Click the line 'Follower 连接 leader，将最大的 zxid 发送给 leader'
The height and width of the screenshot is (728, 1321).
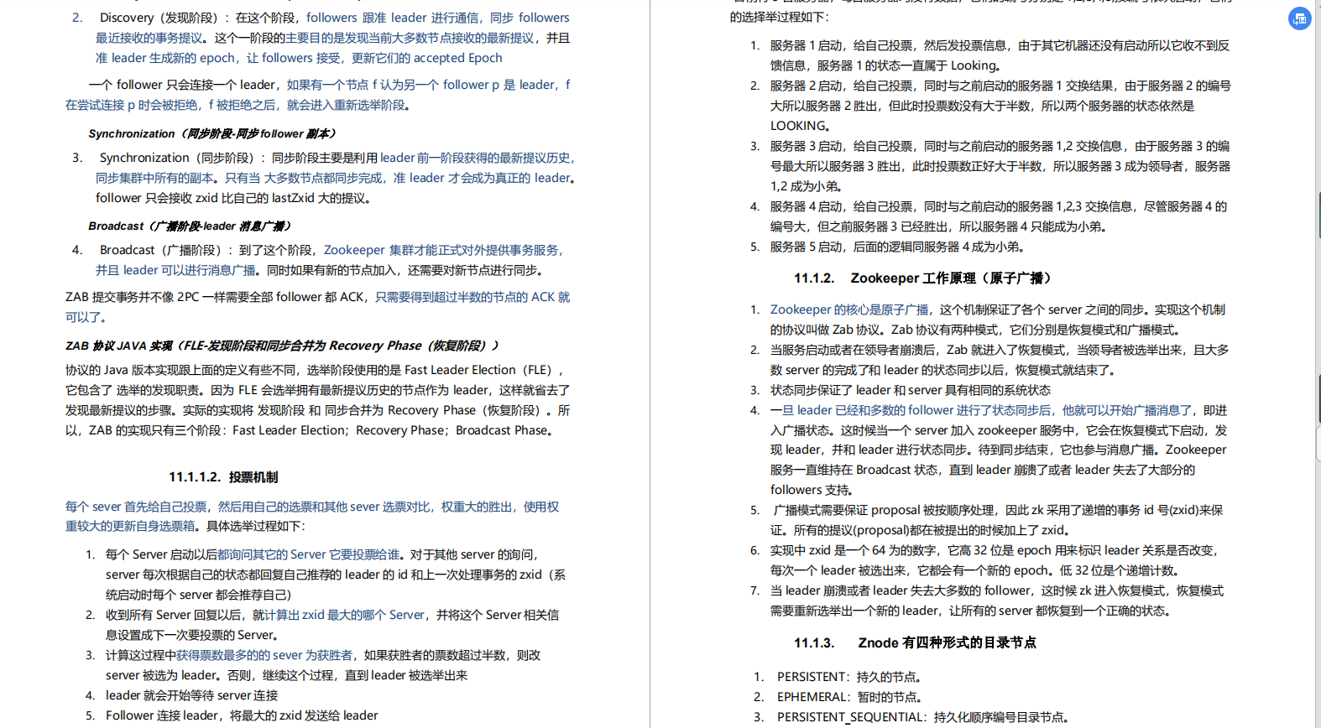242,715
